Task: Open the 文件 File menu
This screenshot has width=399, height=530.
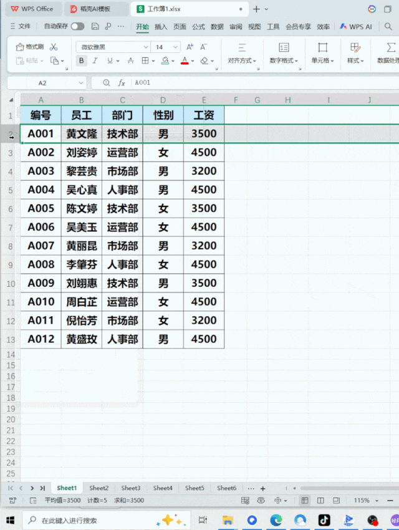Action: [21, 26]
